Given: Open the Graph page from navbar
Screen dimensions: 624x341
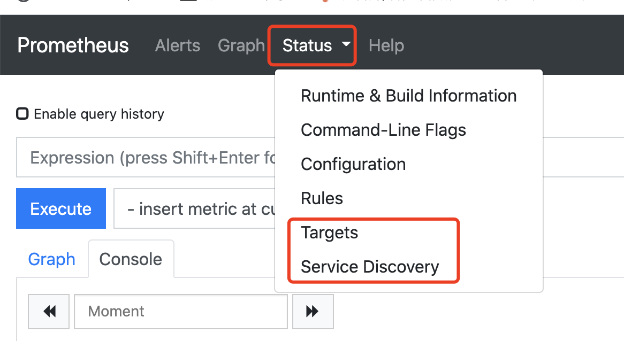Looking at the screenshot, I should (x=241, y=45).
